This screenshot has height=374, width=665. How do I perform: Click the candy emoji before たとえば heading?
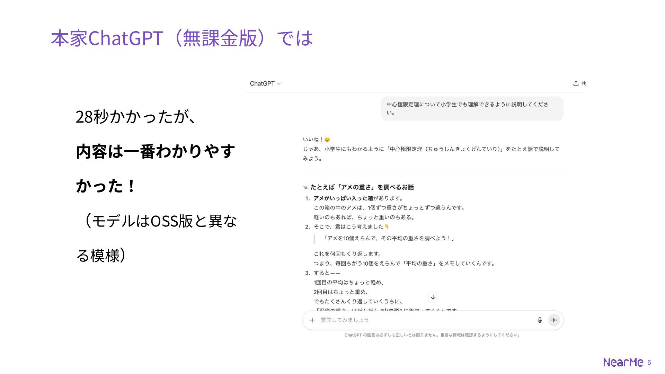(x=305, y=187)
